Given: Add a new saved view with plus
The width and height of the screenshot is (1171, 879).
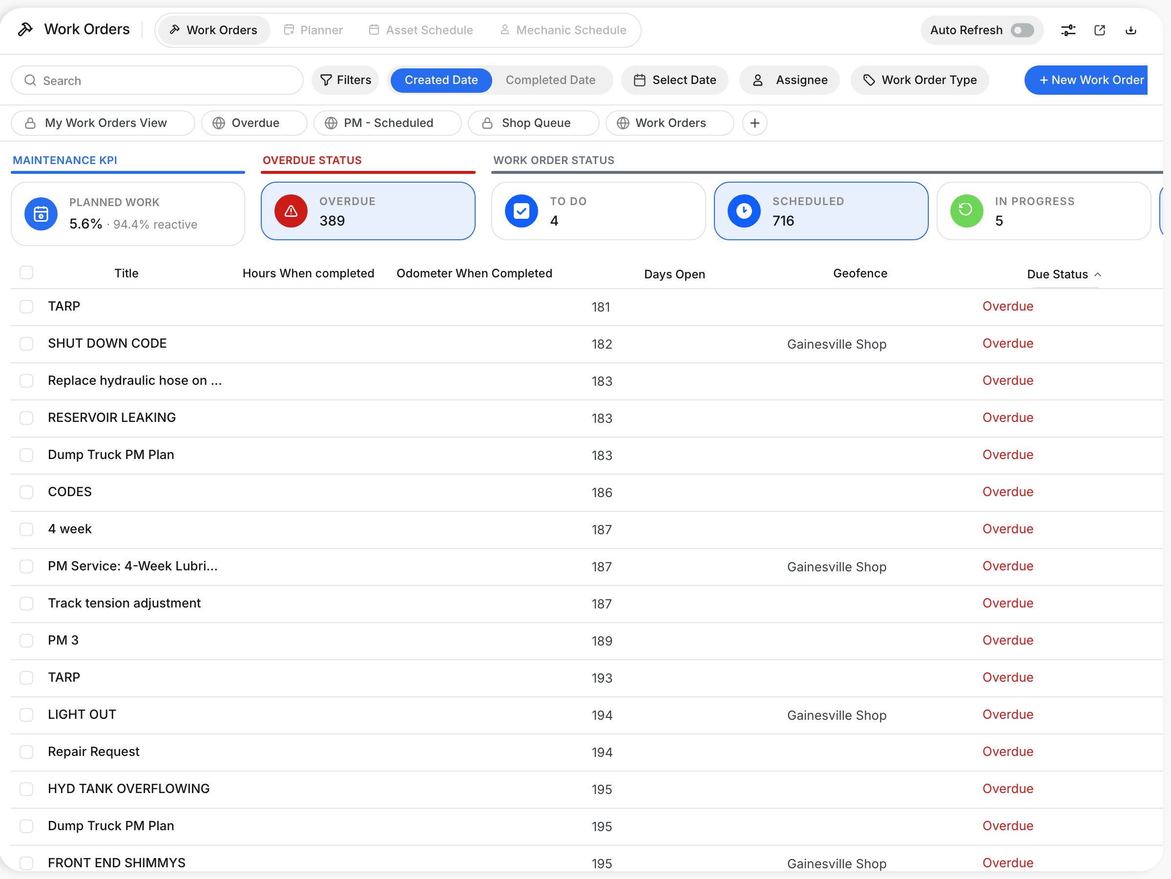Looking at the screenshot, I should pos(755,123).
